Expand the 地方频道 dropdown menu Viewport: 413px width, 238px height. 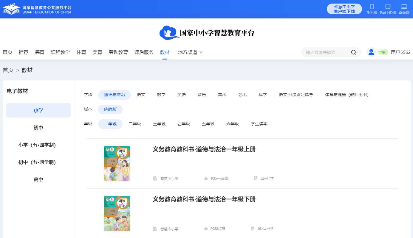pyautogui.click(x=190, y=52)
